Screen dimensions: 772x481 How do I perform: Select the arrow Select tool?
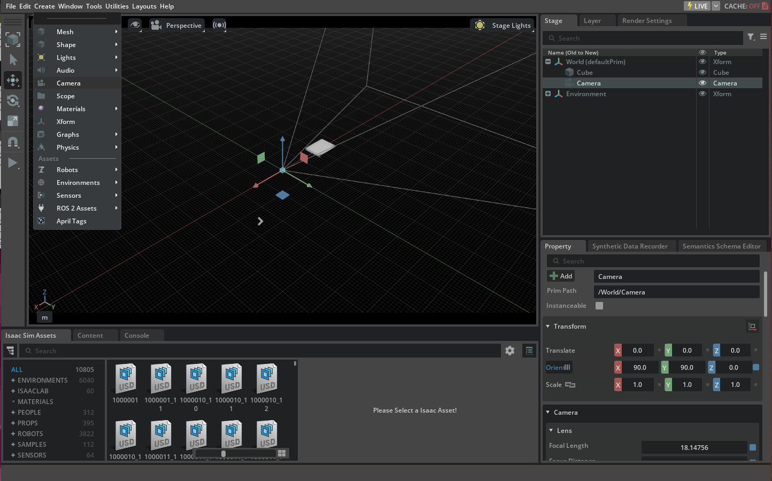point(13,59)
